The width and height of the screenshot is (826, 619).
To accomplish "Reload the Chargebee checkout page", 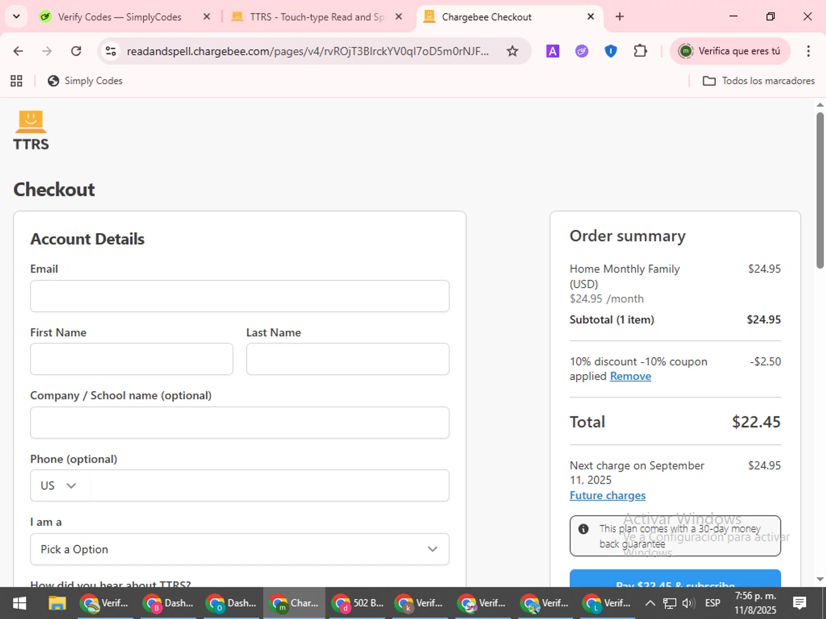I will tap(76, 51).
